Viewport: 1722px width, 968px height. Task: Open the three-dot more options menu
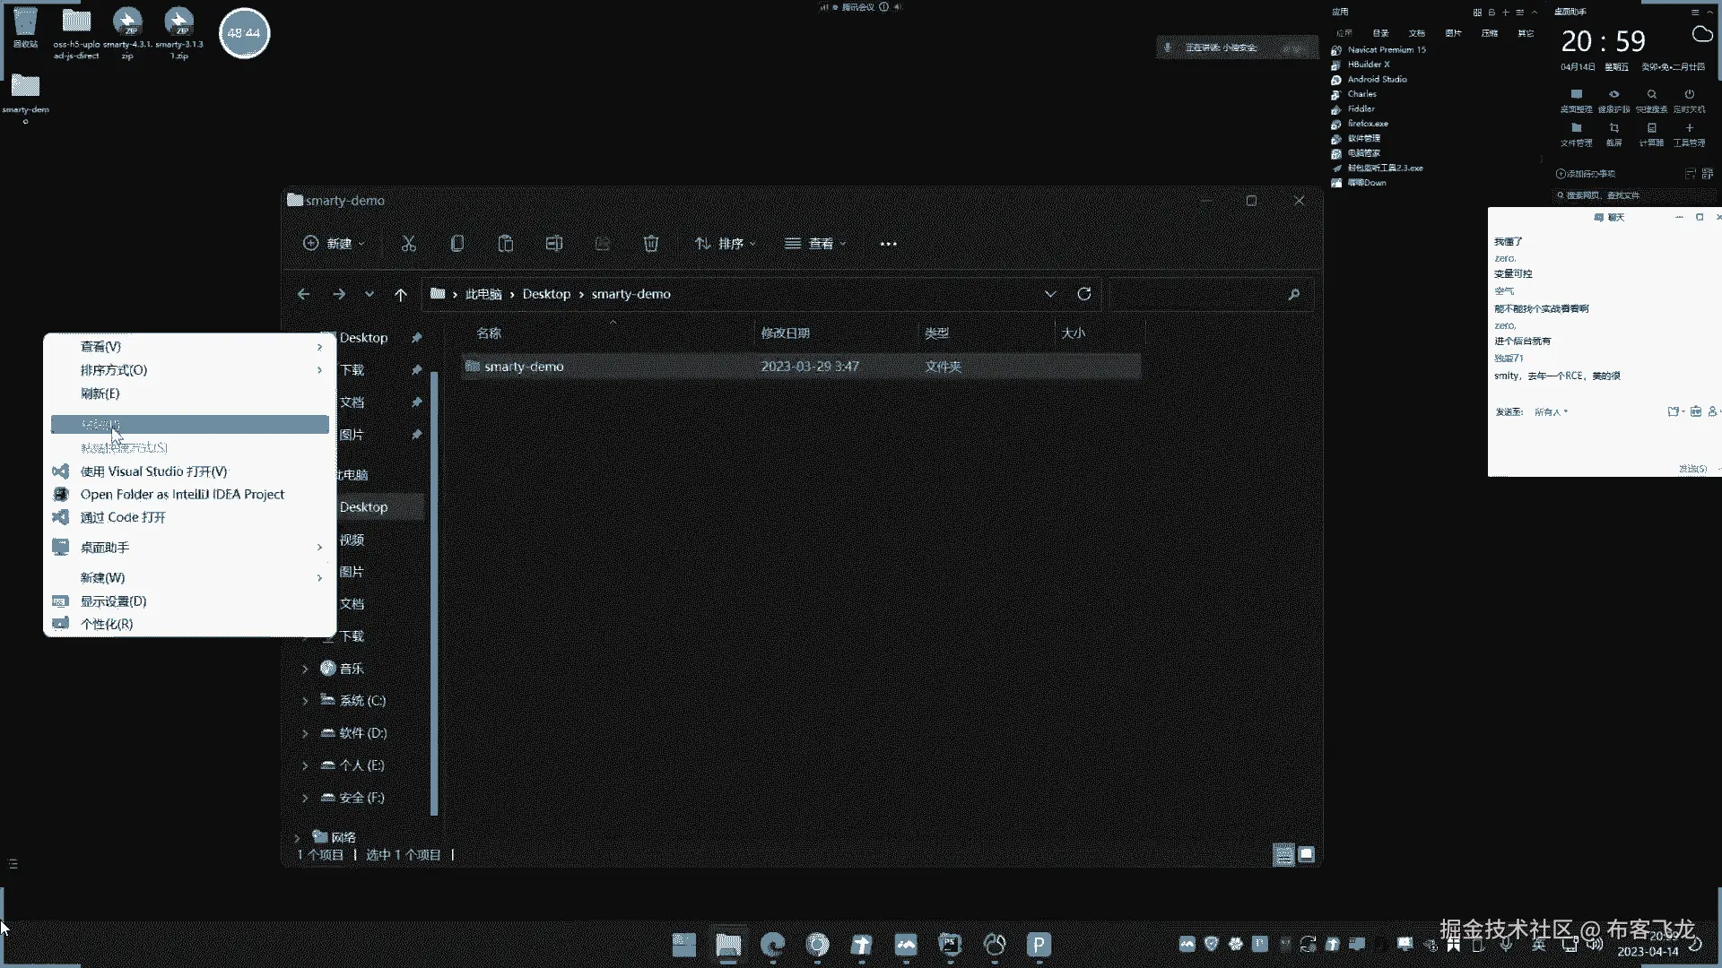888,244
